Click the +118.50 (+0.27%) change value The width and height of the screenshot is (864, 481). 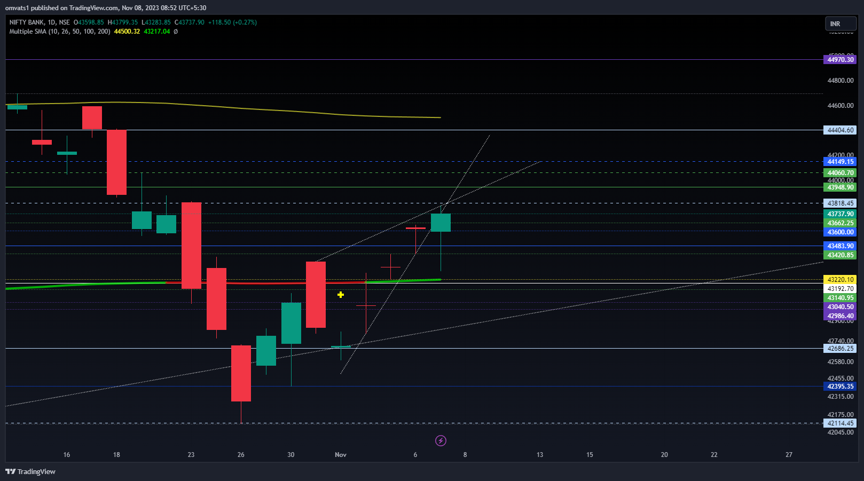pyautogui.click(x=232, y=22)
